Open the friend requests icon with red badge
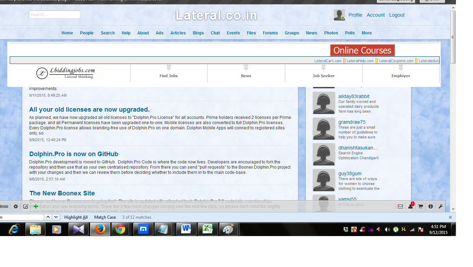 [x=411, y=206]
